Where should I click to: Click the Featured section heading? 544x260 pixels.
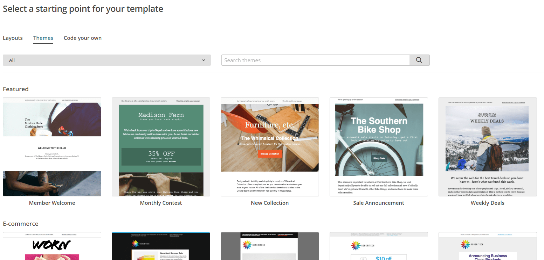click(x=16, y=89)
